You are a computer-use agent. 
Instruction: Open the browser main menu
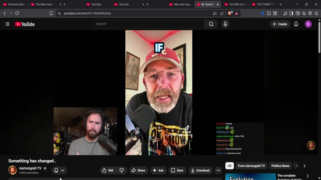(x=316, y=13)
